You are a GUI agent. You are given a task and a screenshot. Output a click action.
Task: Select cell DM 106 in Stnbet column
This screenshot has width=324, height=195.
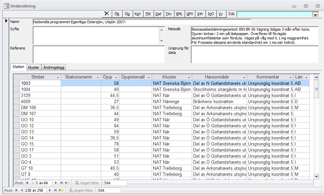(40, 107)
